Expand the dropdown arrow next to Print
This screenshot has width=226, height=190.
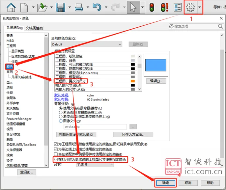pyautogui.click(x=88, y=7)
